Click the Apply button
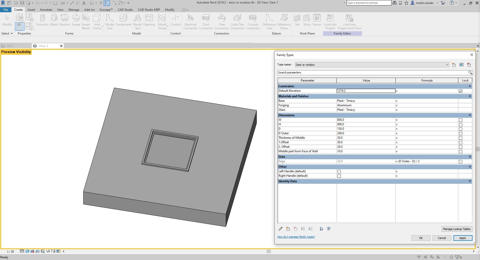This screenshot has width=480, height=260. tap(463, 238)
